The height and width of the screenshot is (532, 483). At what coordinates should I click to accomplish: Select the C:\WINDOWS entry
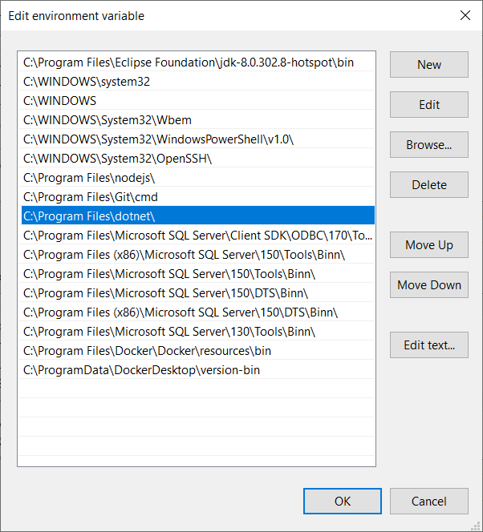point(198,101)
